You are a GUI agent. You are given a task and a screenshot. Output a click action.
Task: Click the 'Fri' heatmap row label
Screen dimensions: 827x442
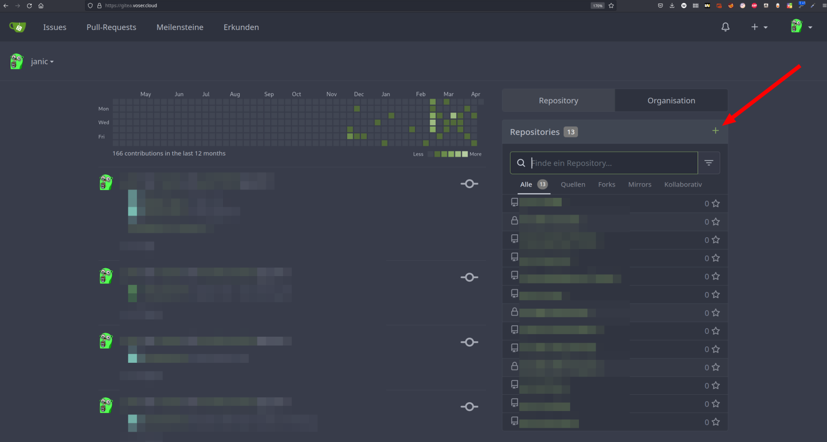[x=101, y=137]
